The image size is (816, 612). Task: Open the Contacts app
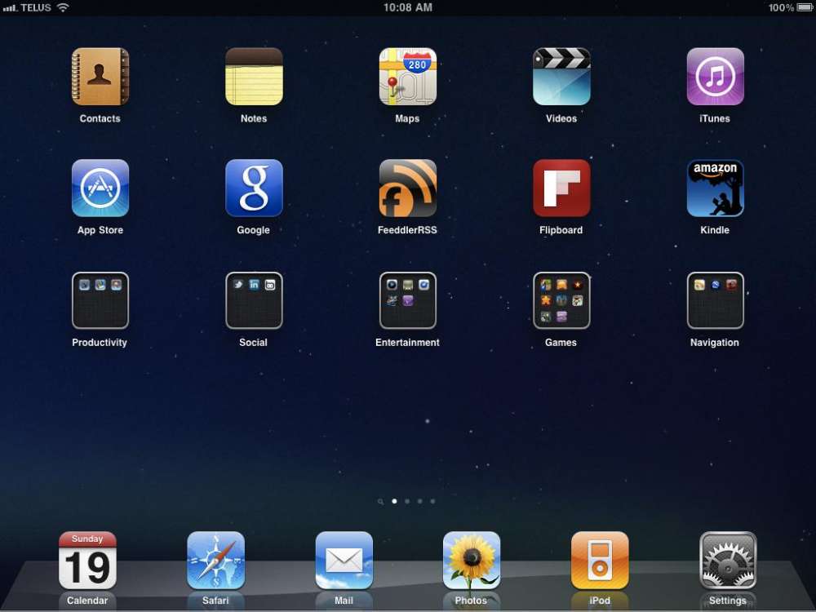click(100, 78)
